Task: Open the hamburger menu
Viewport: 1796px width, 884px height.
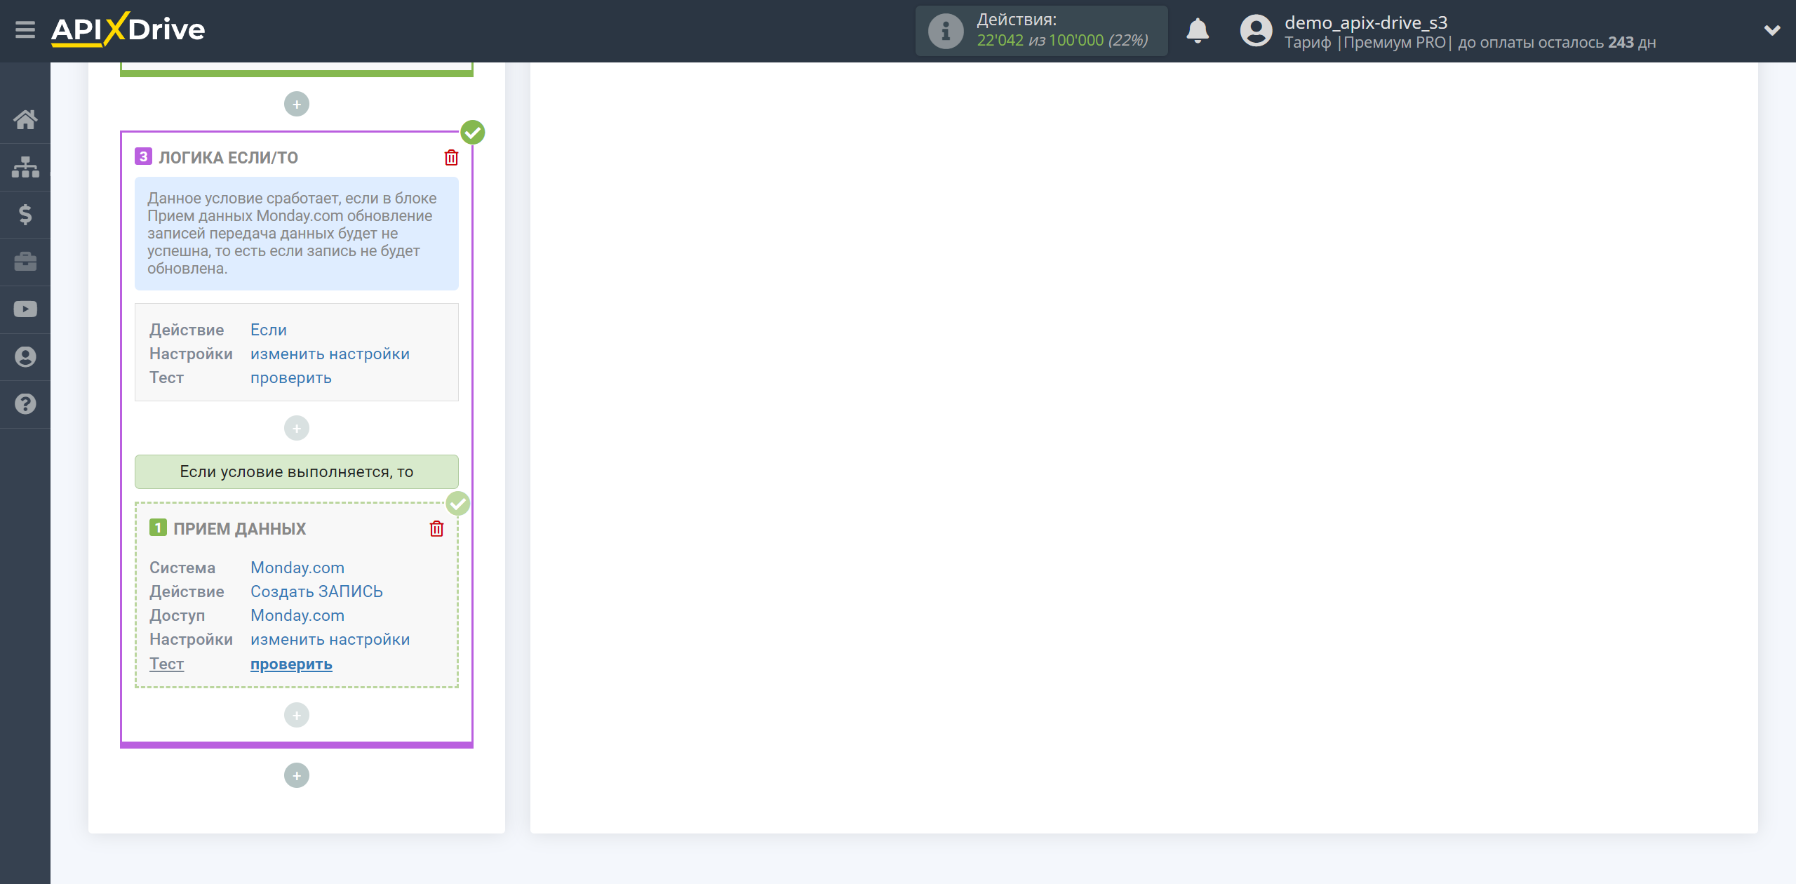Action: coord(25,30)
